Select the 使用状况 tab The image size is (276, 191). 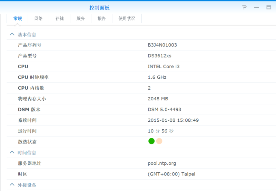(x=127, y=19)
